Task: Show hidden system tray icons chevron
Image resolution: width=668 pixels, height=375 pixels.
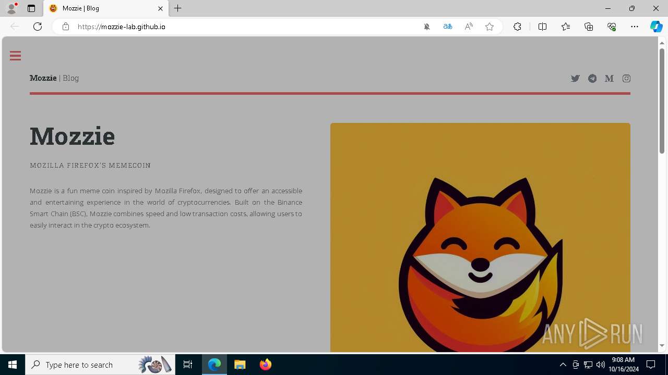Action: point(563,365)
